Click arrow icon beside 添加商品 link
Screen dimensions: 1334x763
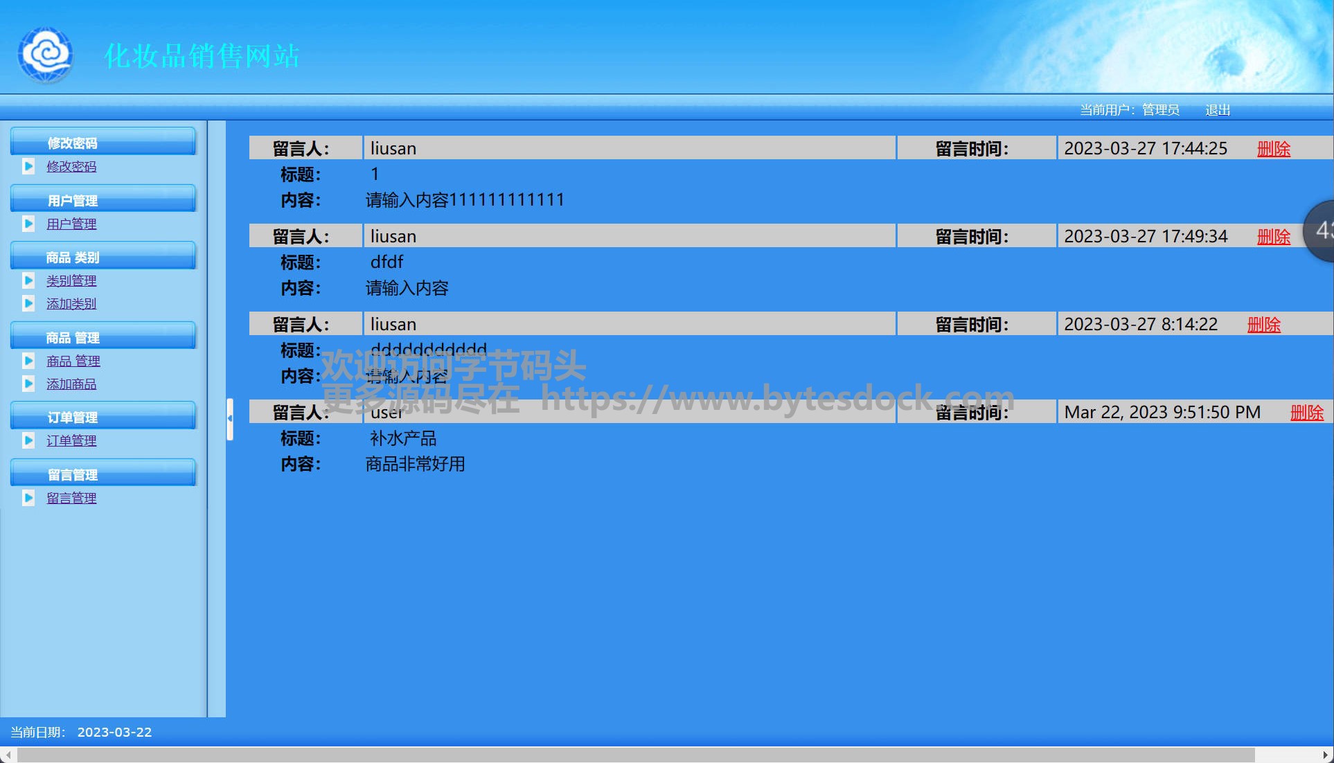click(x=28, y=384)
